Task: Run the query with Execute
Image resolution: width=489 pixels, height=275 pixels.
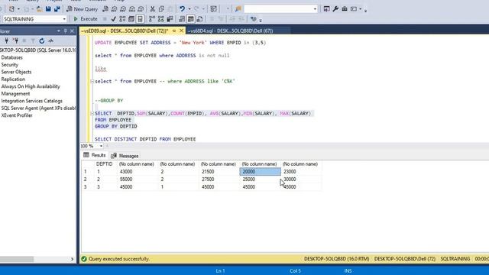Action: click(x=86, y=19)
